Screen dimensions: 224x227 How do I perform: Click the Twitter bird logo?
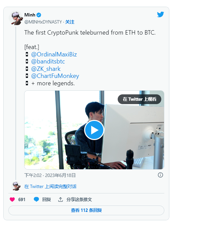[160, 14]
